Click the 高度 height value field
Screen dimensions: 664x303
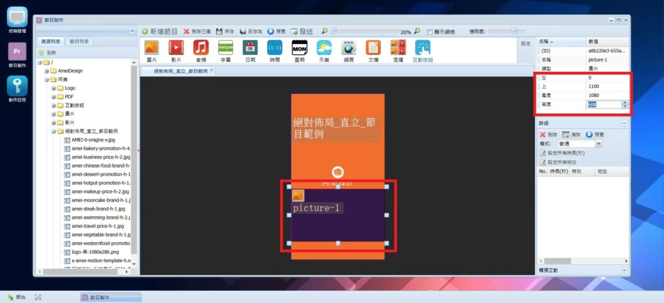tap(603, 104)
